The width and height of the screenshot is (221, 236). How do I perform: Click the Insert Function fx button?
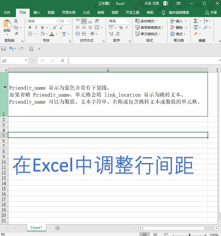[63, 60]
